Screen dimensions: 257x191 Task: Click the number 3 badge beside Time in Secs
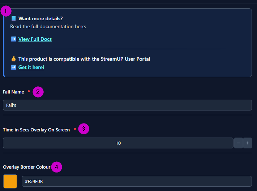83,129
